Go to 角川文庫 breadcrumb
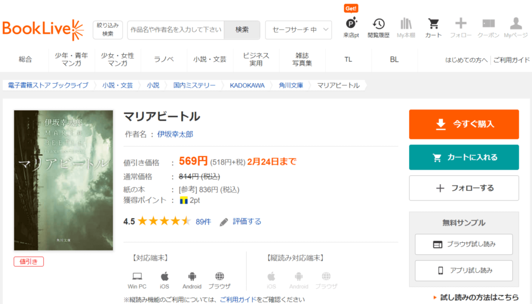 (x=291, y=85)
